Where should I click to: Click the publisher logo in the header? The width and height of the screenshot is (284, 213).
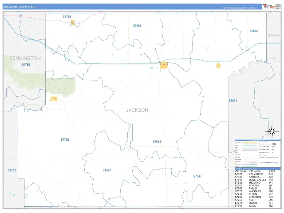click(269, 6)
